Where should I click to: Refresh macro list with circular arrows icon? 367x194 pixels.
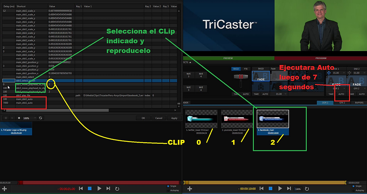tap(40, 118)
